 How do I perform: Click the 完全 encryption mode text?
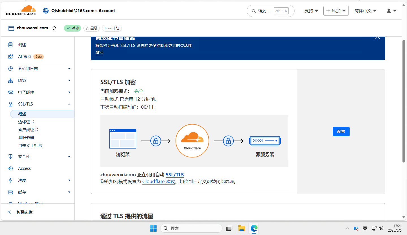pos(139,91)
